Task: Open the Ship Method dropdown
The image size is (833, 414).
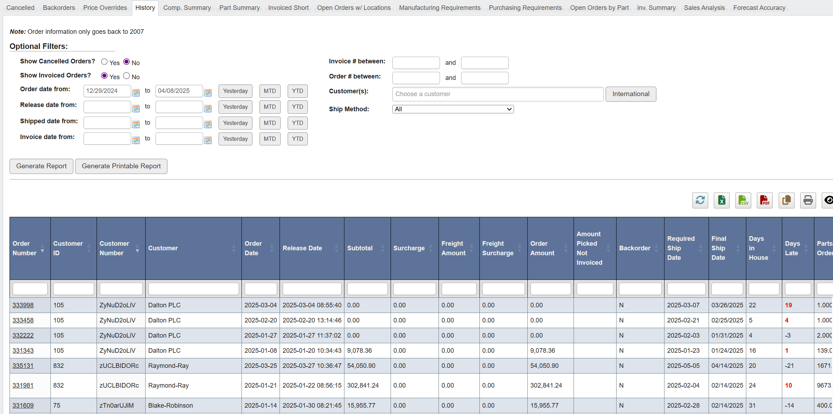Action: pyautogui.click(x=453, y=109)
